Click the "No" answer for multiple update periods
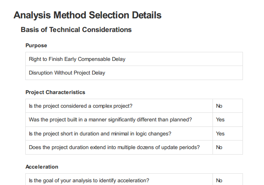The height and width of the screenshot is (185, 264). click(x=219, y=147)
